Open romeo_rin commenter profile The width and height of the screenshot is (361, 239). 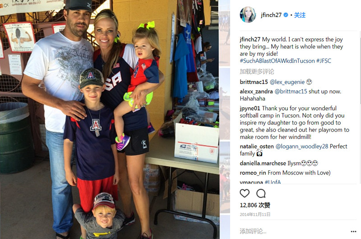point(253,173)
